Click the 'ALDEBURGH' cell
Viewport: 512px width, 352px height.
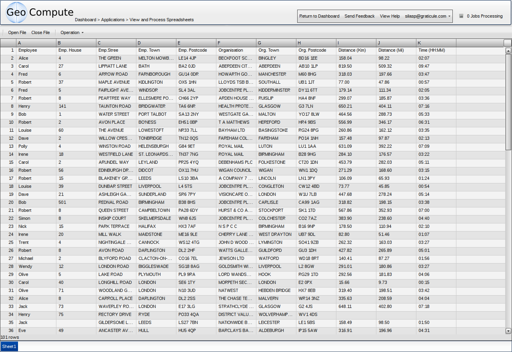pos(276,330)
